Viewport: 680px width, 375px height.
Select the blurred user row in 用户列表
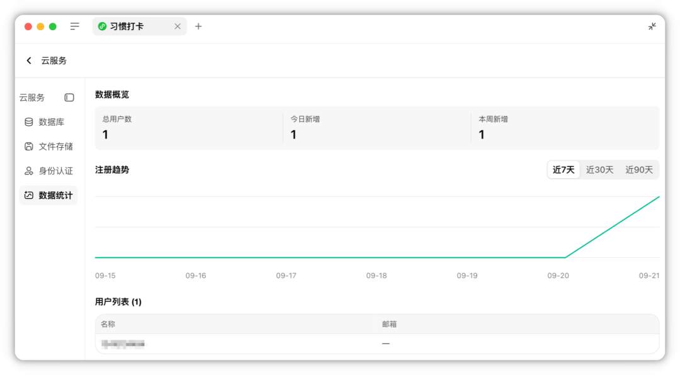pos(377,344)
